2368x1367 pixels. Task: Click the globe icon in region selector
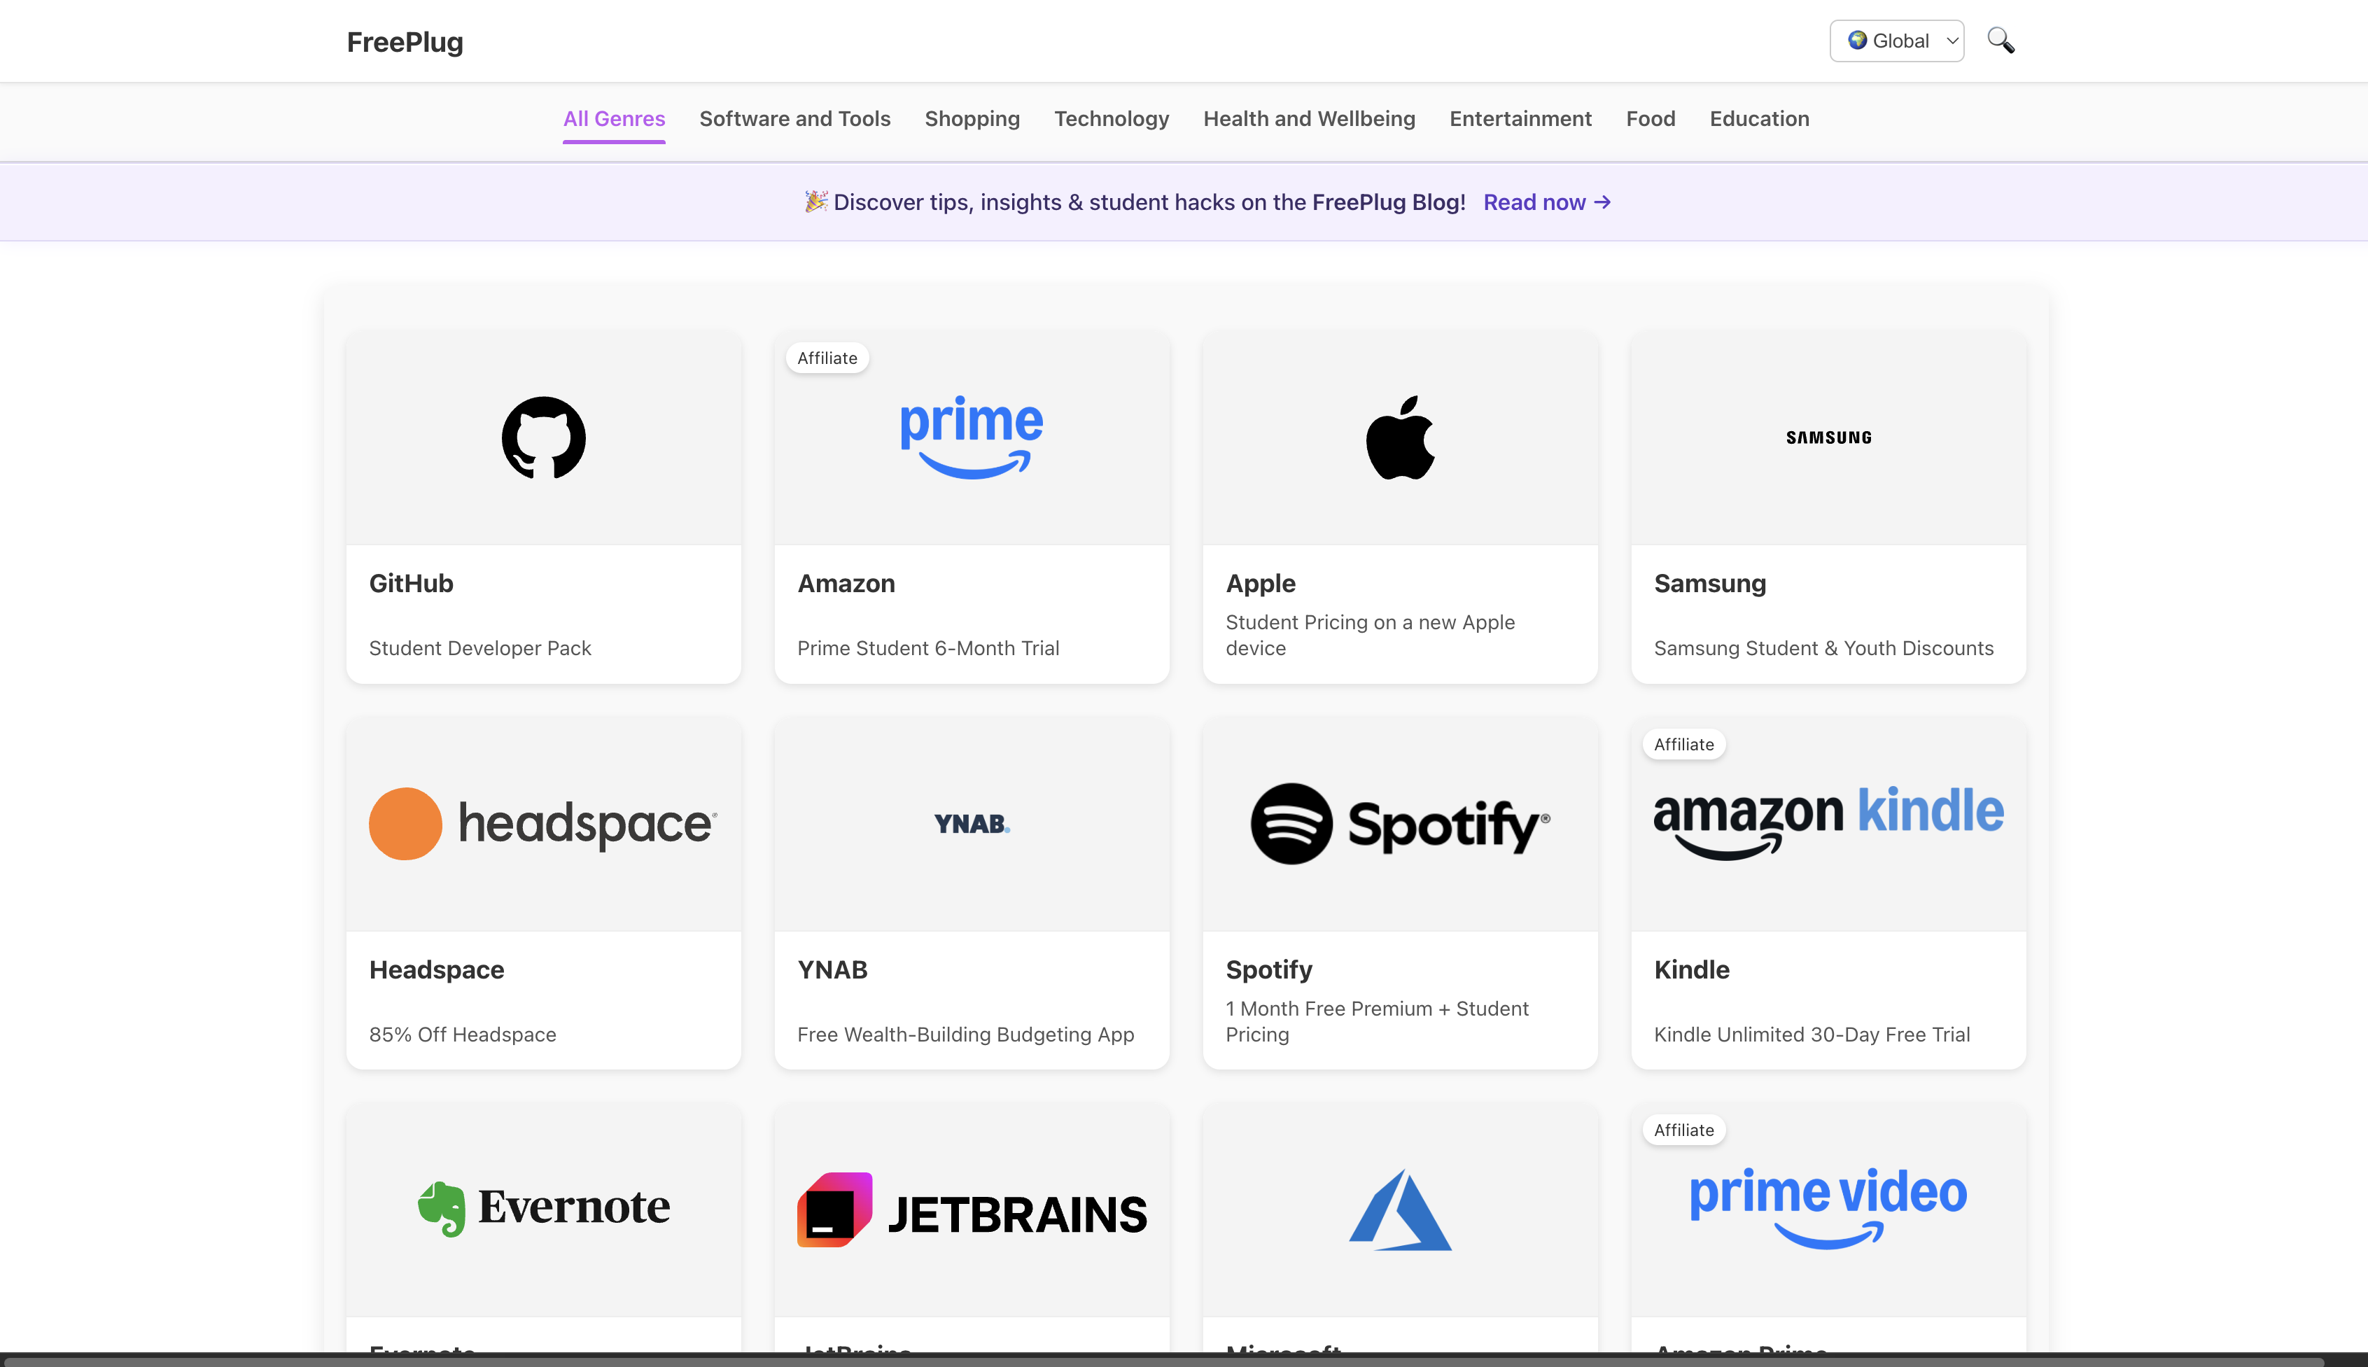click(x=1857, y=41)
